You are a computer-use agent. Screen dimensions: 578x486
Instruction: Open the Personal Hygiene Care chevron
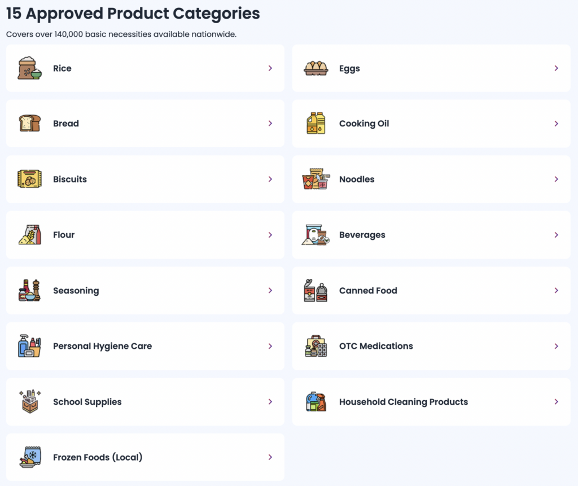(x=270, y=346)
